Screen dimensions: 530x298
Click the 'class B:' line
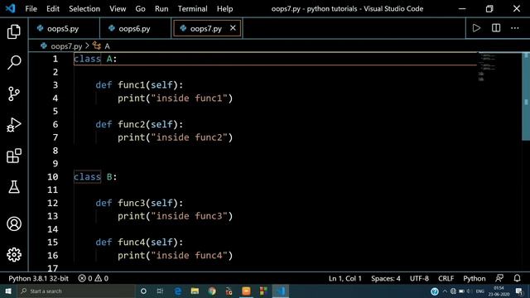[95, 176]
